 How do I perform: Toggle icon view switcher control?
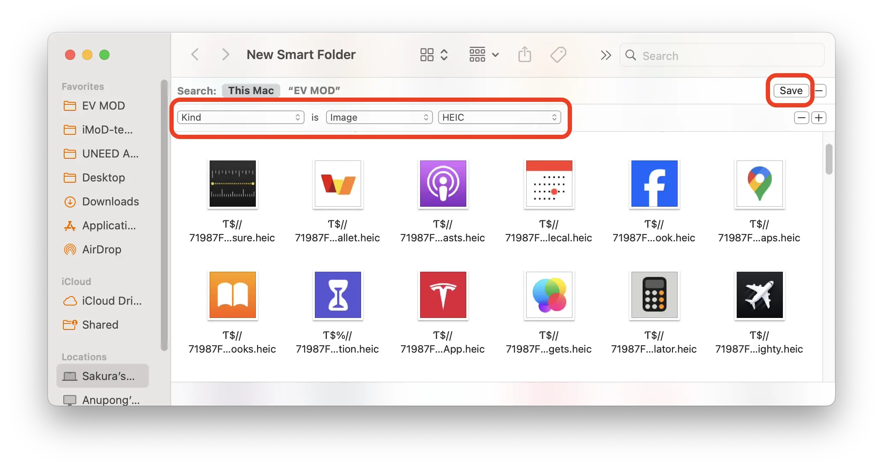(x=433, y=55)
